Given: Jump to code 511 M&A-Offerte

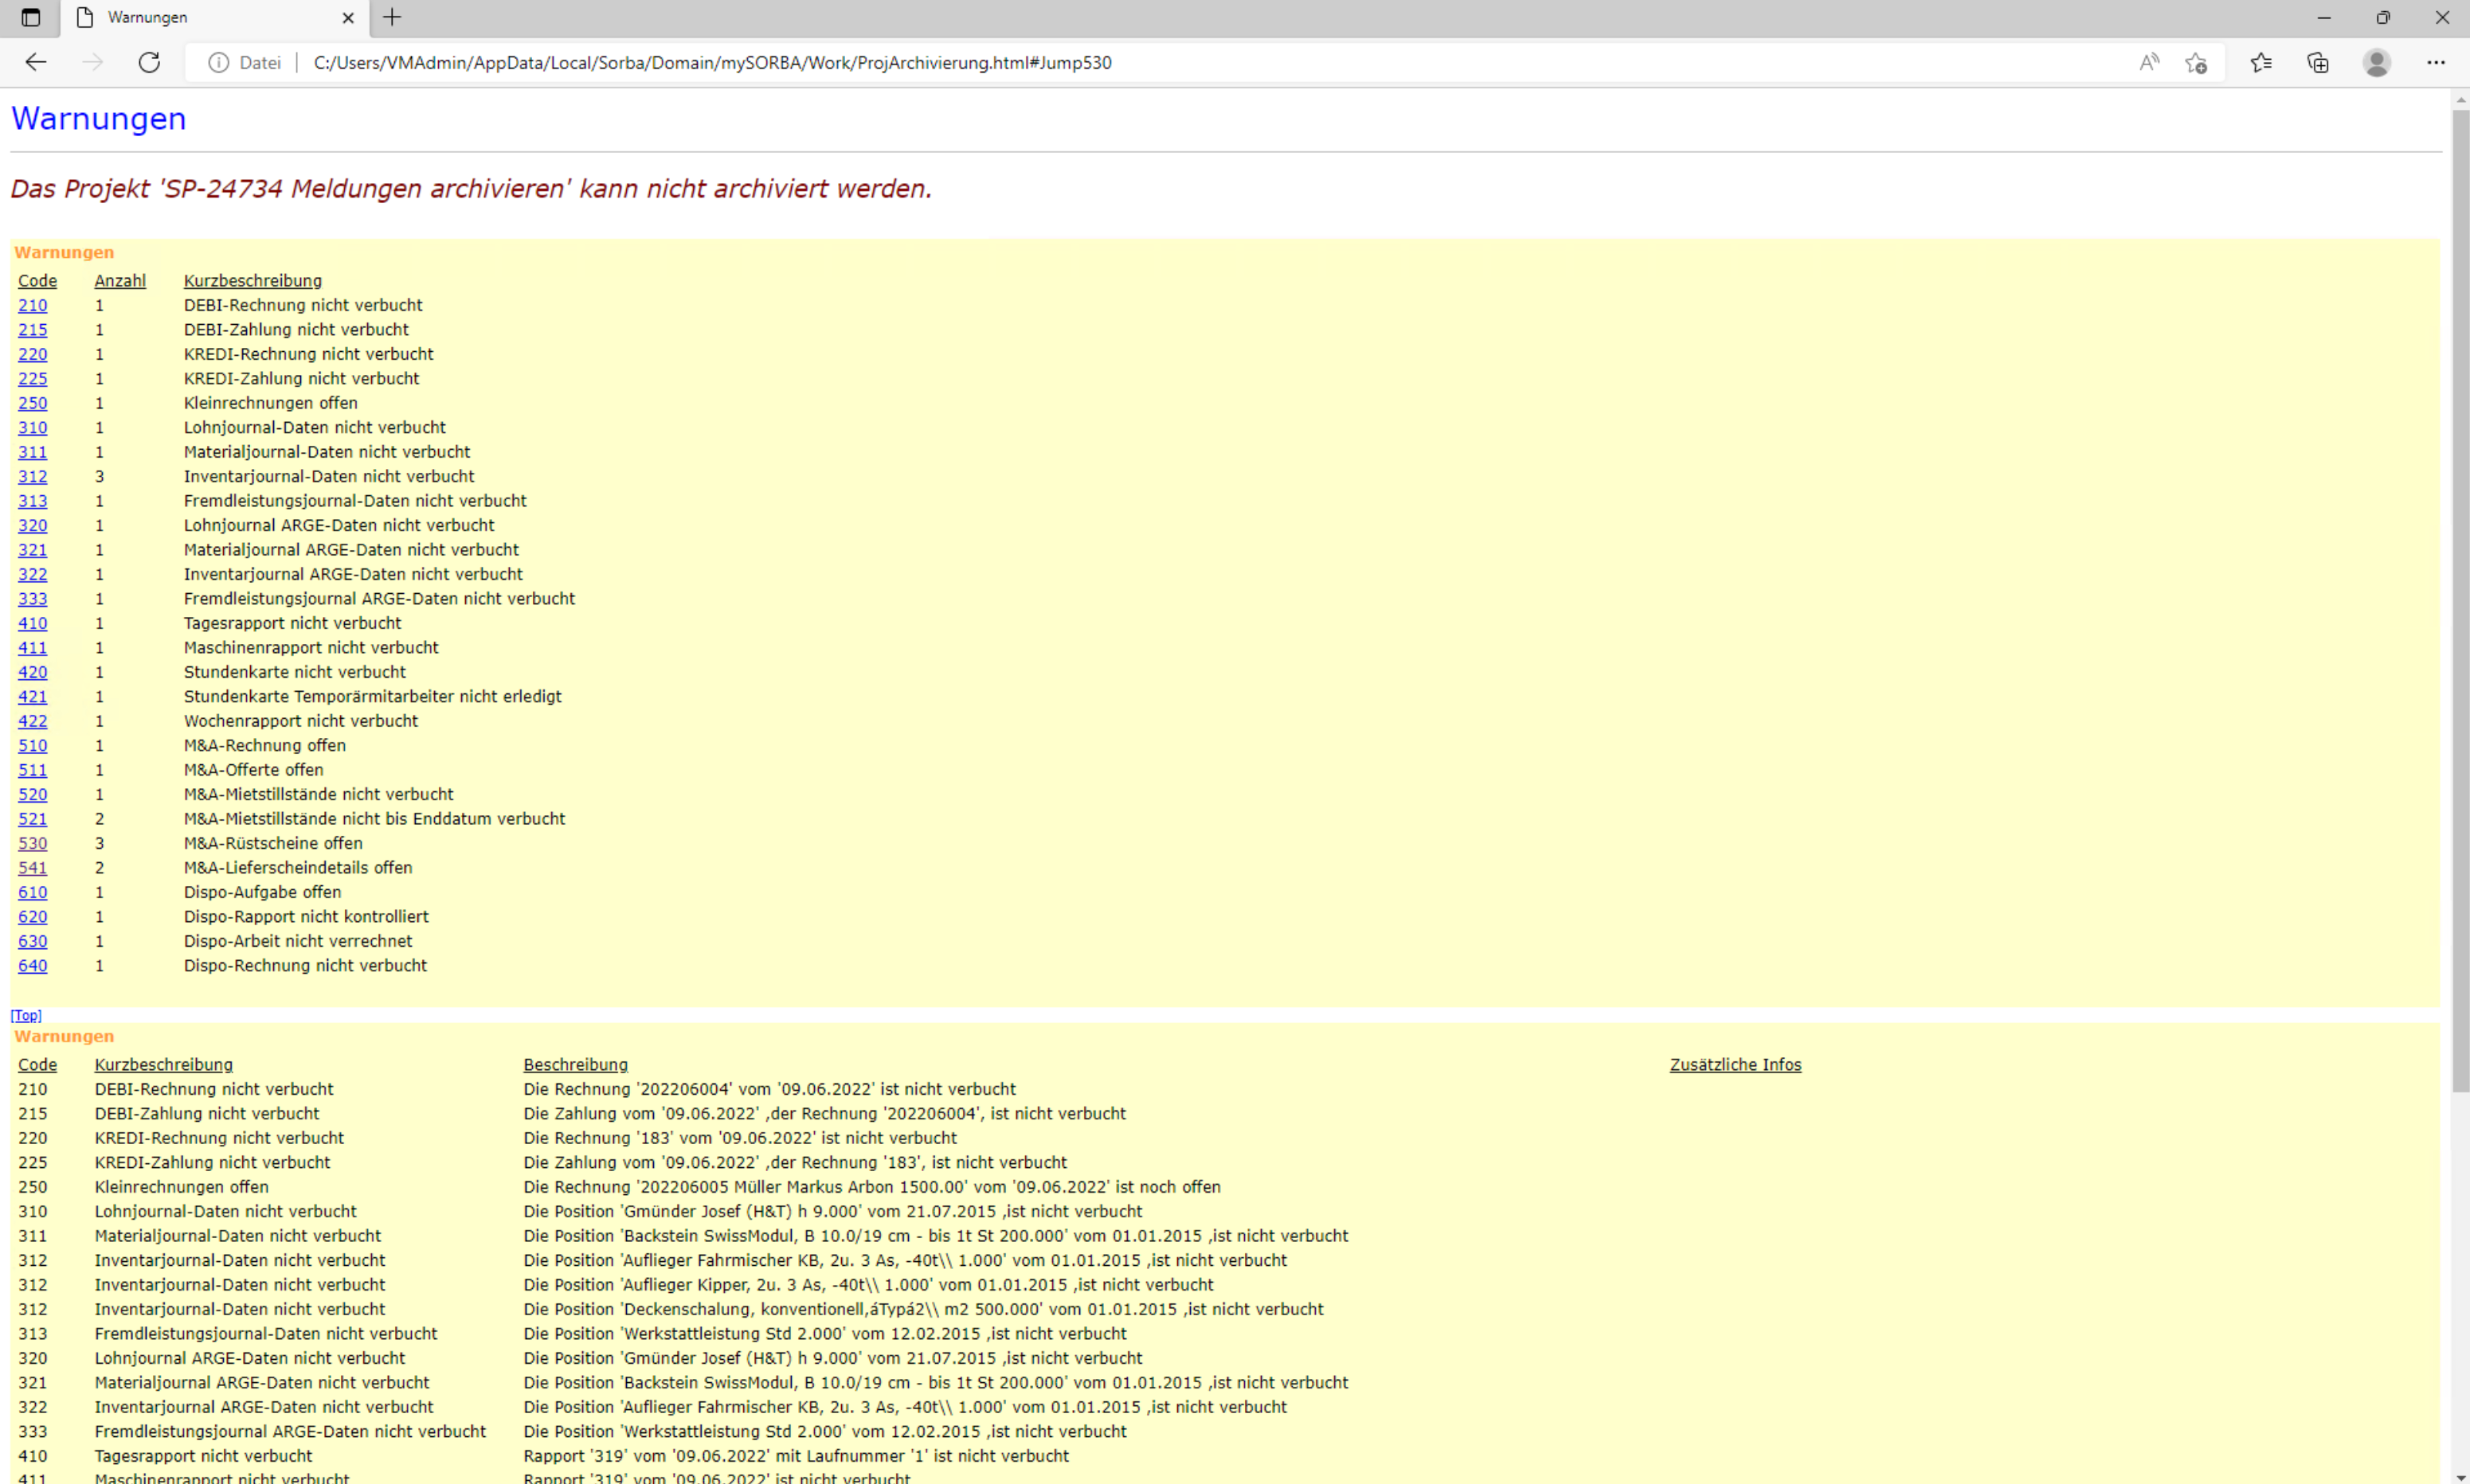Looking at the screenshot, I should [32, 770].
